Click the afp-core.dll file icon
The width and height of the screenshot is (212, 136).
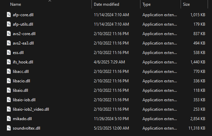coord(9,15)
